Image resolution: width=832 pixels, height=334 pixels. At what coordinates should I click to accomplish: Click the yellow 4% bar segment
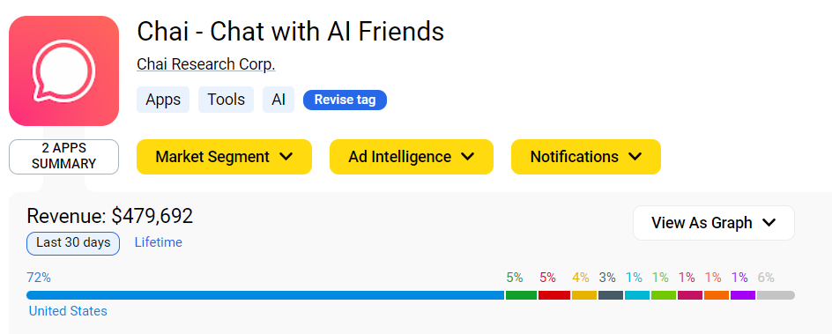tap(584, 295)
